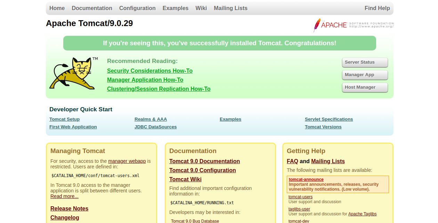Open Tomcat 9.0 Documentation link

[x=204, y=161]
